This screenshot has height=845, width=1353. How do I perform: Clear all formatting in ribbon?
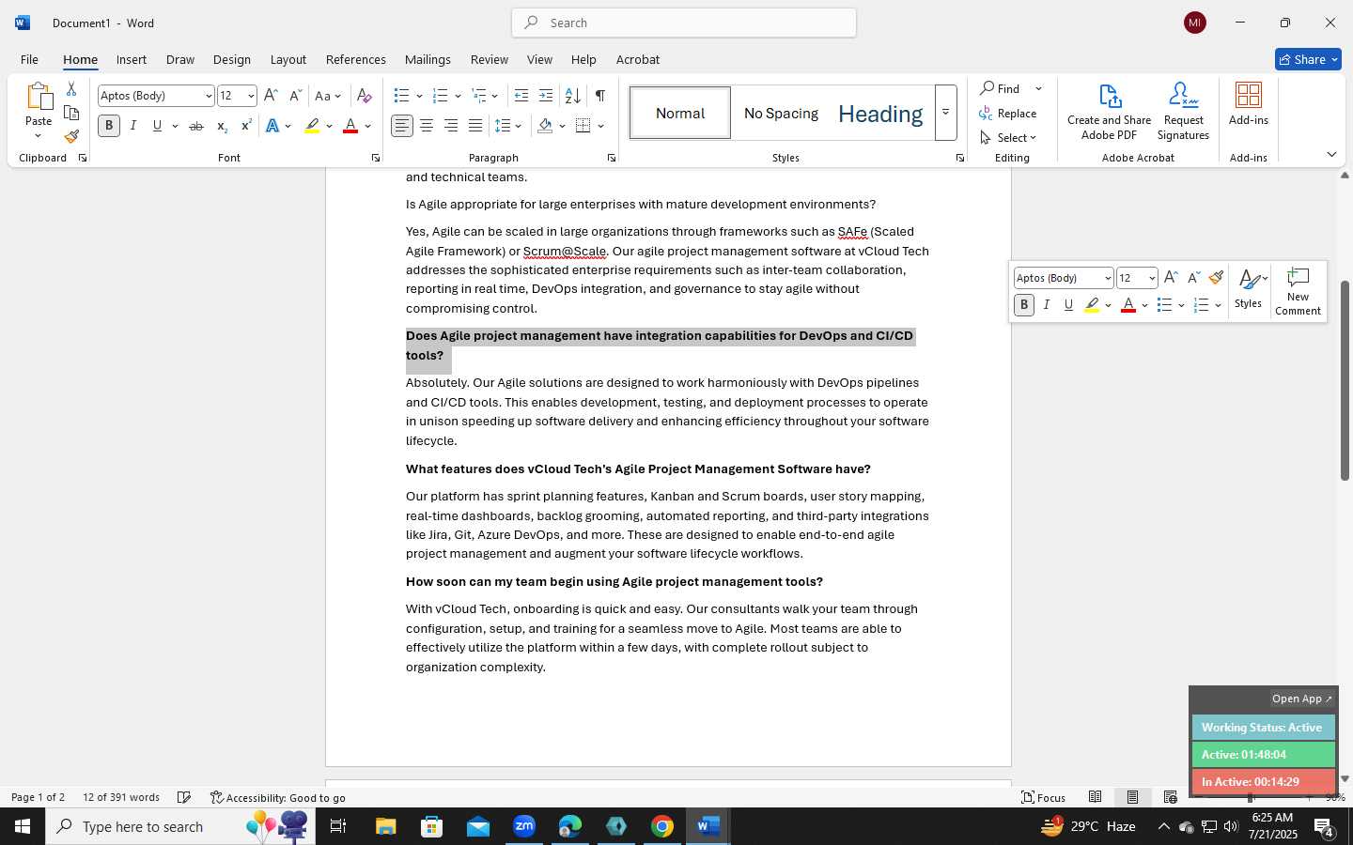(365, 95)
